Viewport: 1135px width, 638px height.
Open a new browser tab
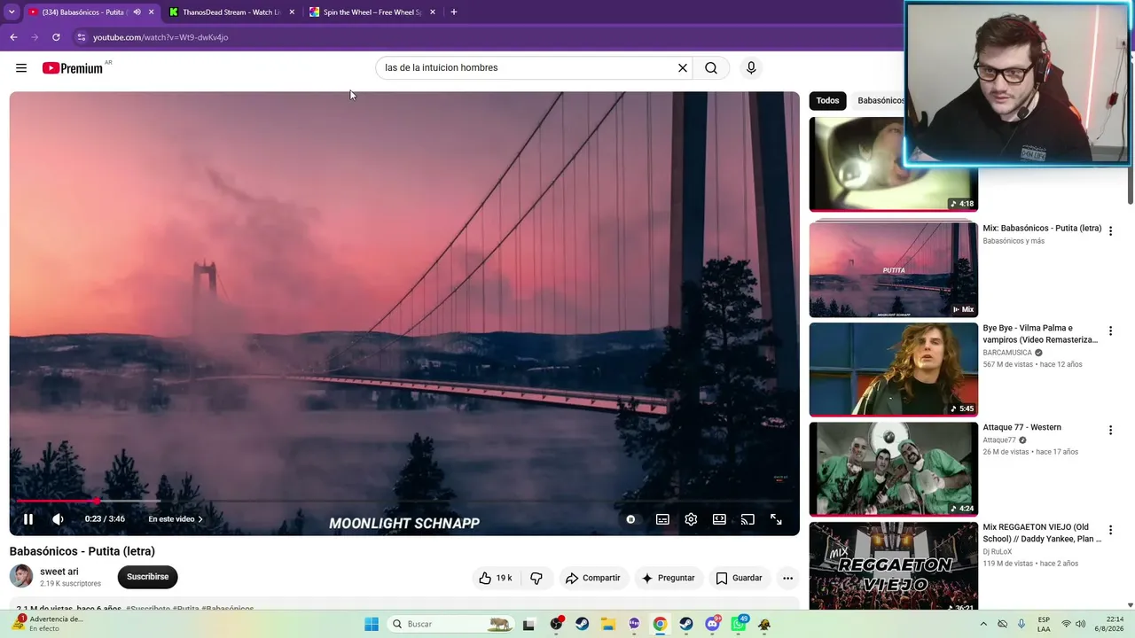pyautogui.click(x=454, y=12)
